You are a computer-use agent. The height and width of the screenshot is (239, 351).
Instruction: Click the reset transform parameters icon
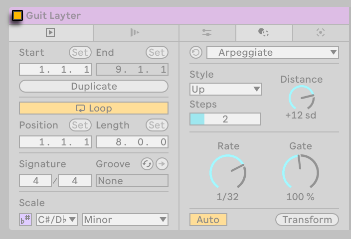[x=196, y=53]
